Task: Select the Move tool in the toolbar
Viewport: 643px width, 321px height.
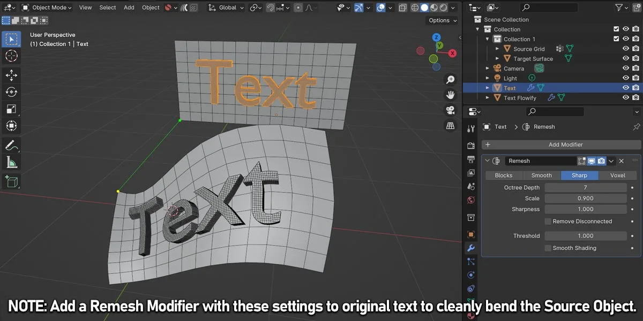Action: tap(11, 75)
